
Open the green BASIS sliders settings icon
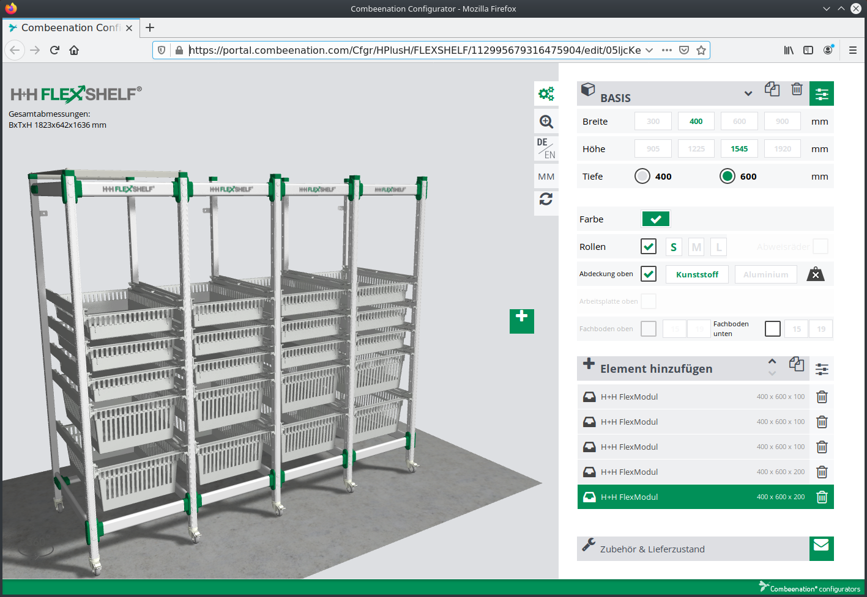822,93
